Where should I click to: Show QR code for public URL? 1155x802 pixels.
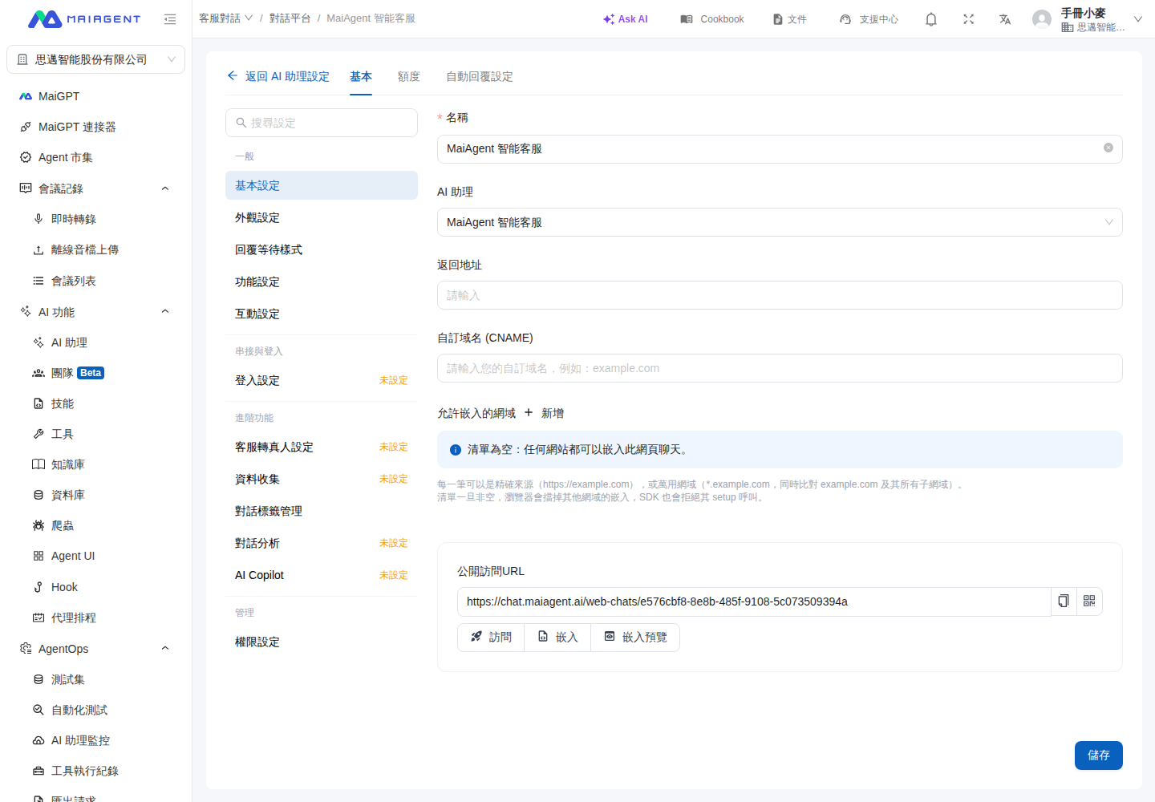(1089, 601)
